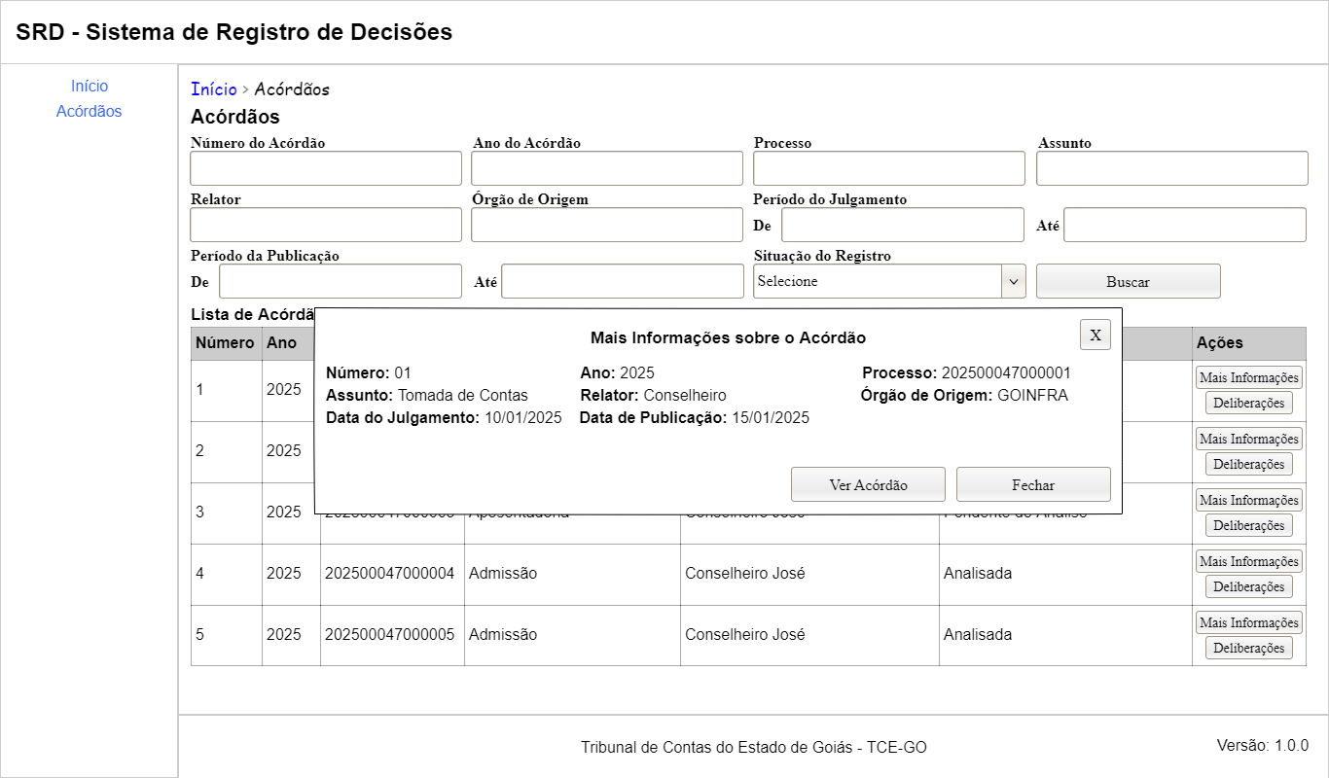Click Período da Publicação Até field
Image resolution: width=1329 pixels, height=778 pixels.
623,281
